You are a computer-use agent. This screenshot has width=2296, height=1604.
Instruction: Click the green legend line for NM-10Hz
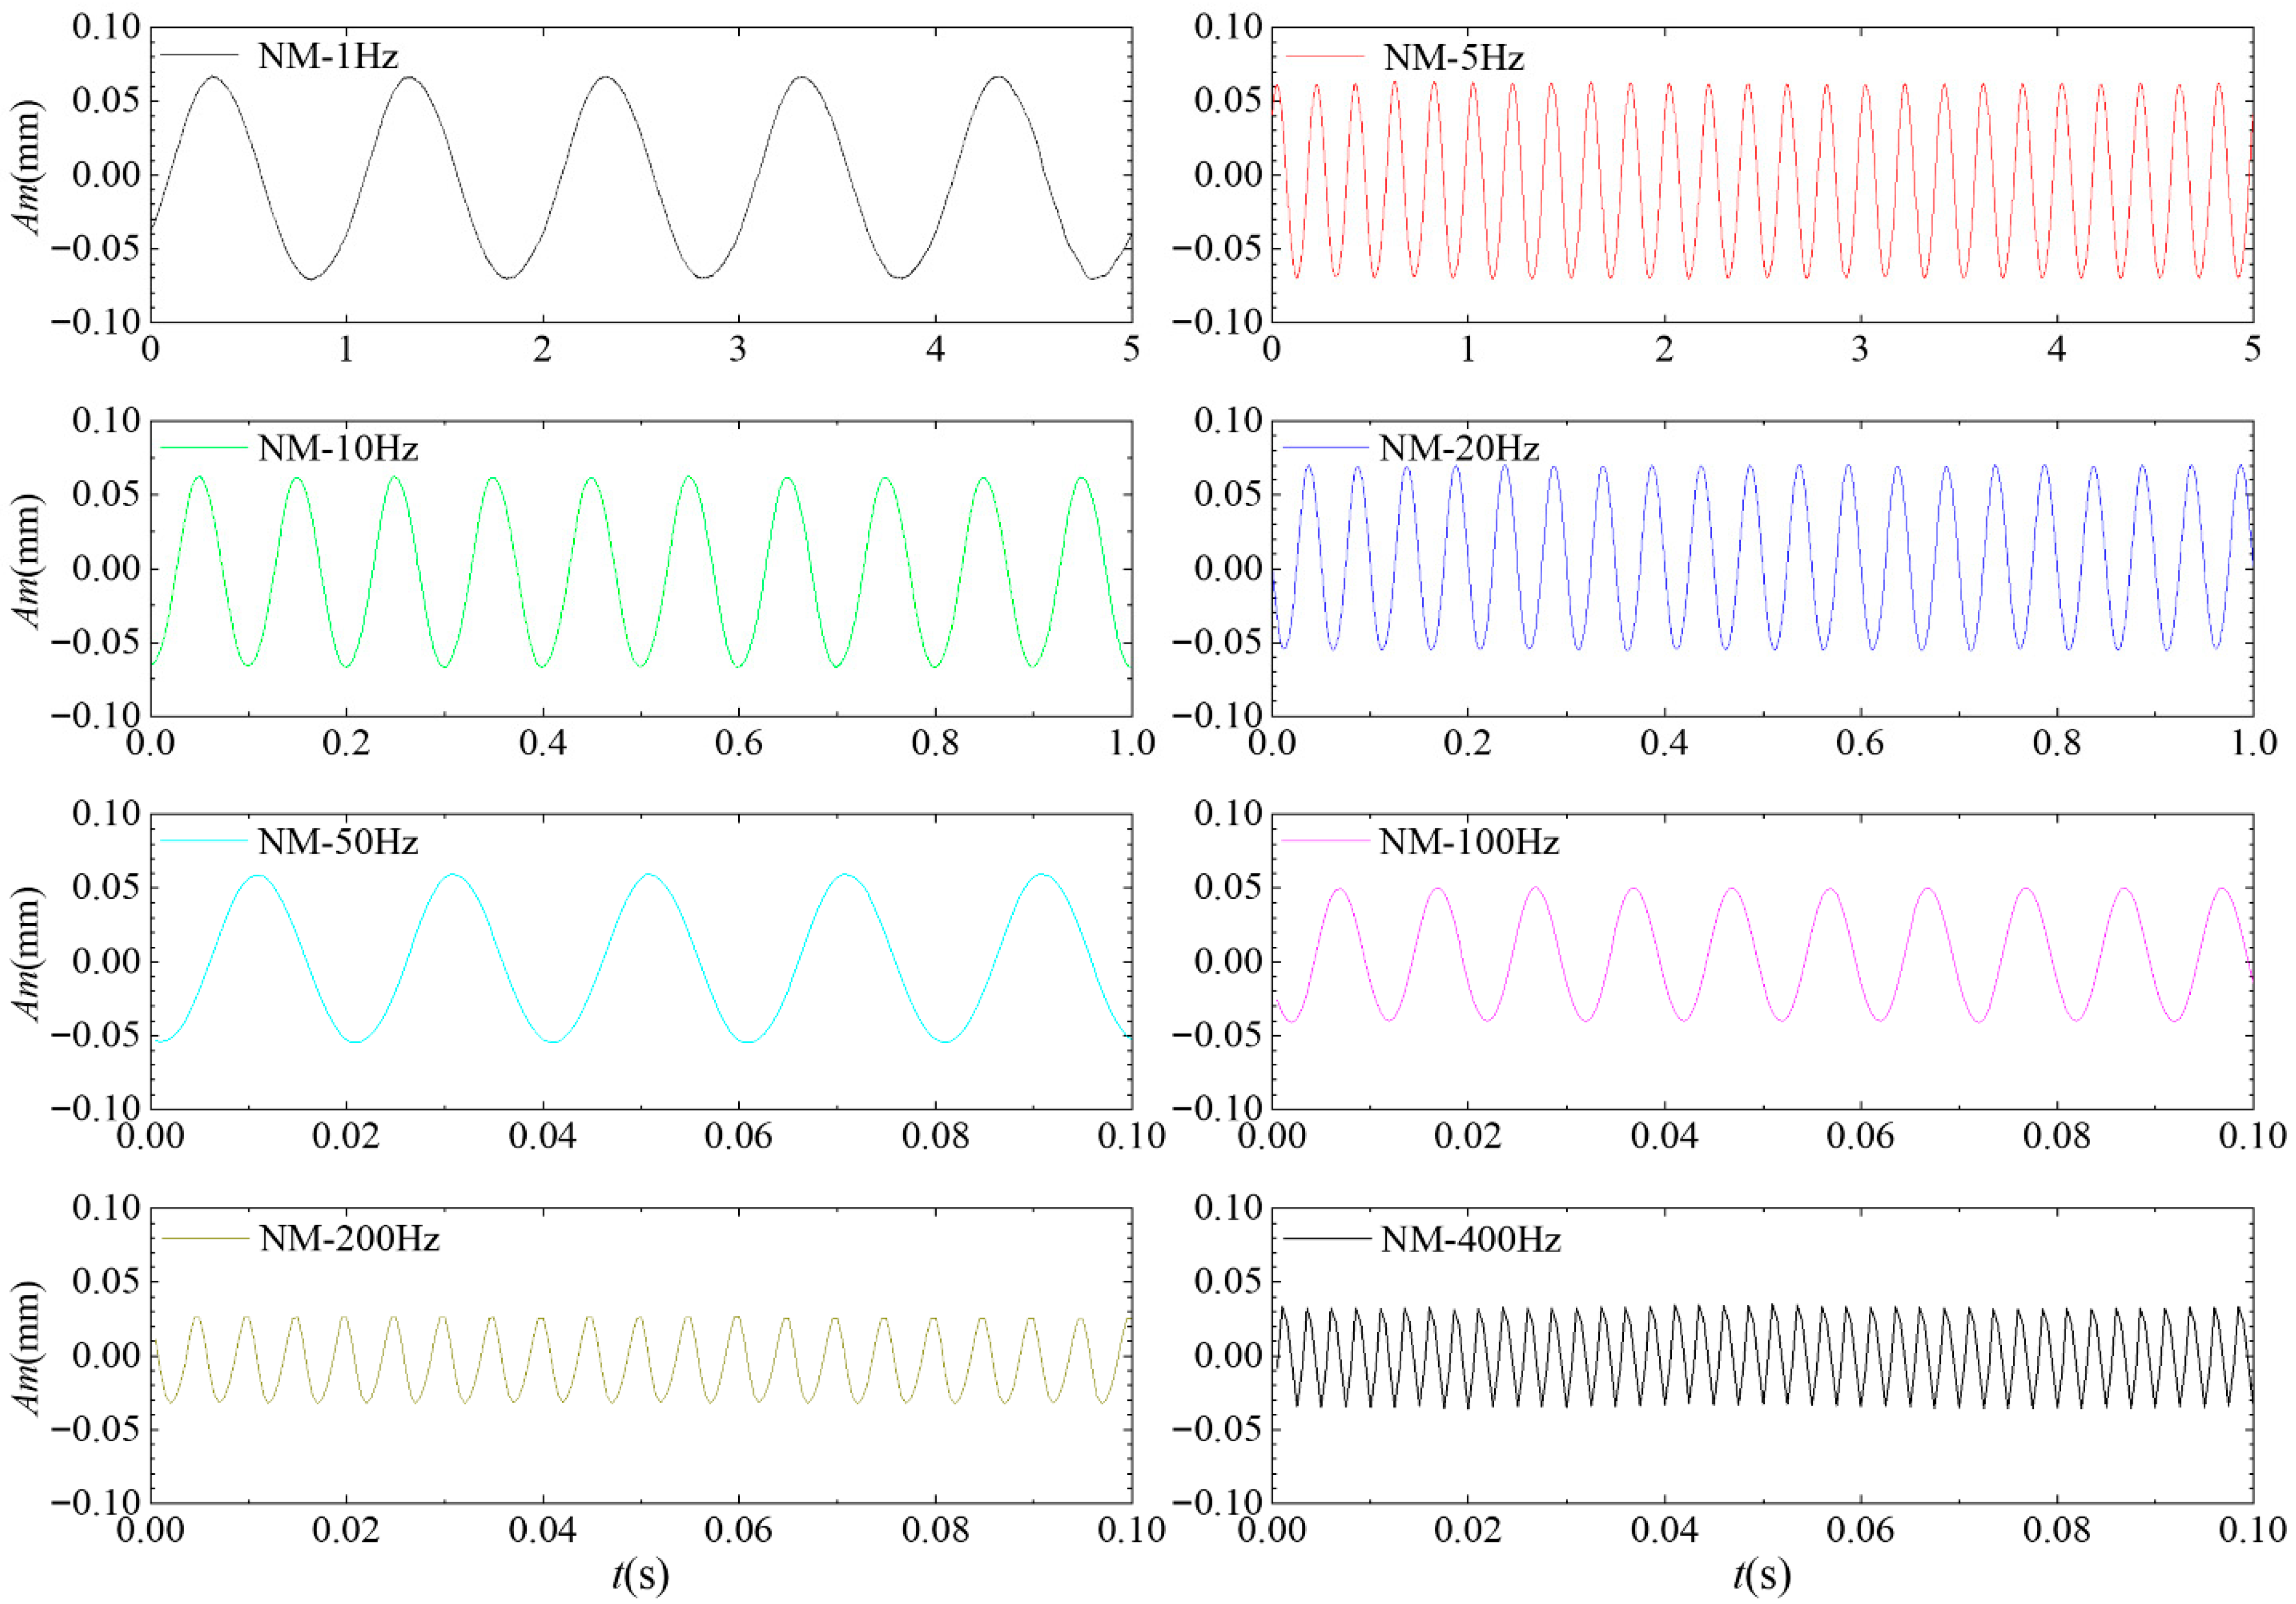pyautogui.click(x=203, y=447)
